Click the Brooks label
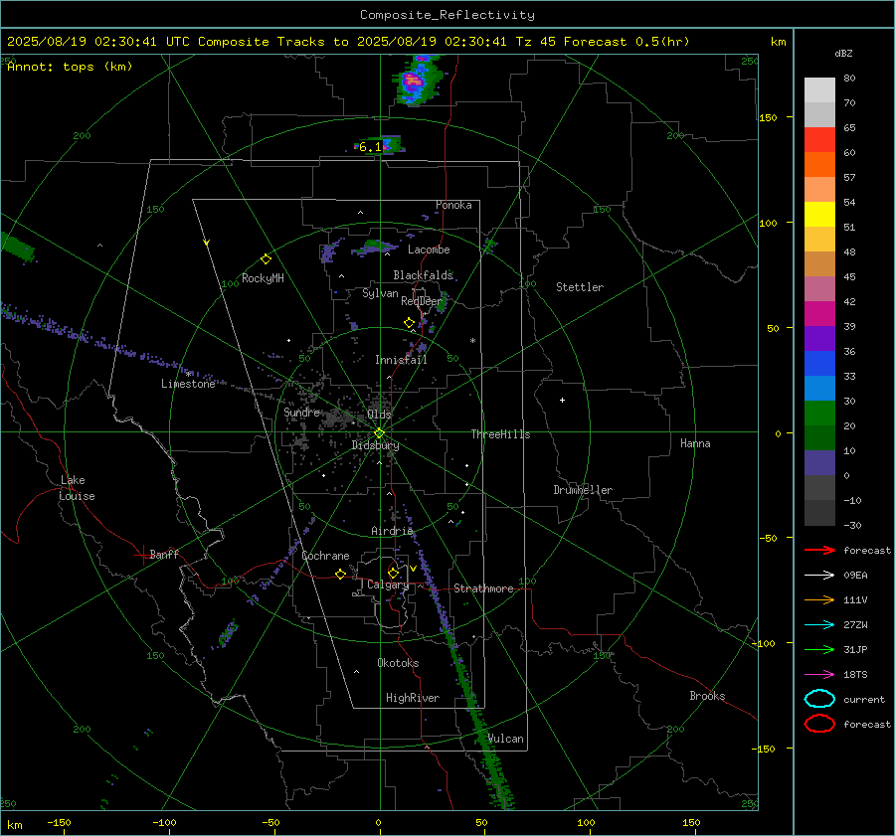 [x=707, y=696]
